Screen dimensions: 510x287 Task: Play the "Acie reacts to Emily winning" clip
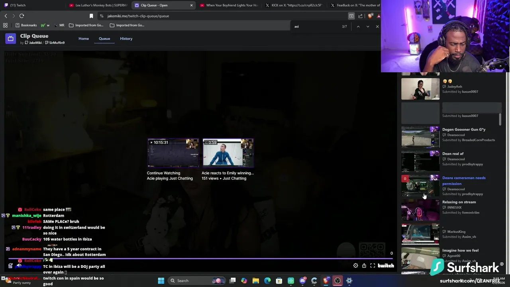pyautogui.click(x=228, y=153)
